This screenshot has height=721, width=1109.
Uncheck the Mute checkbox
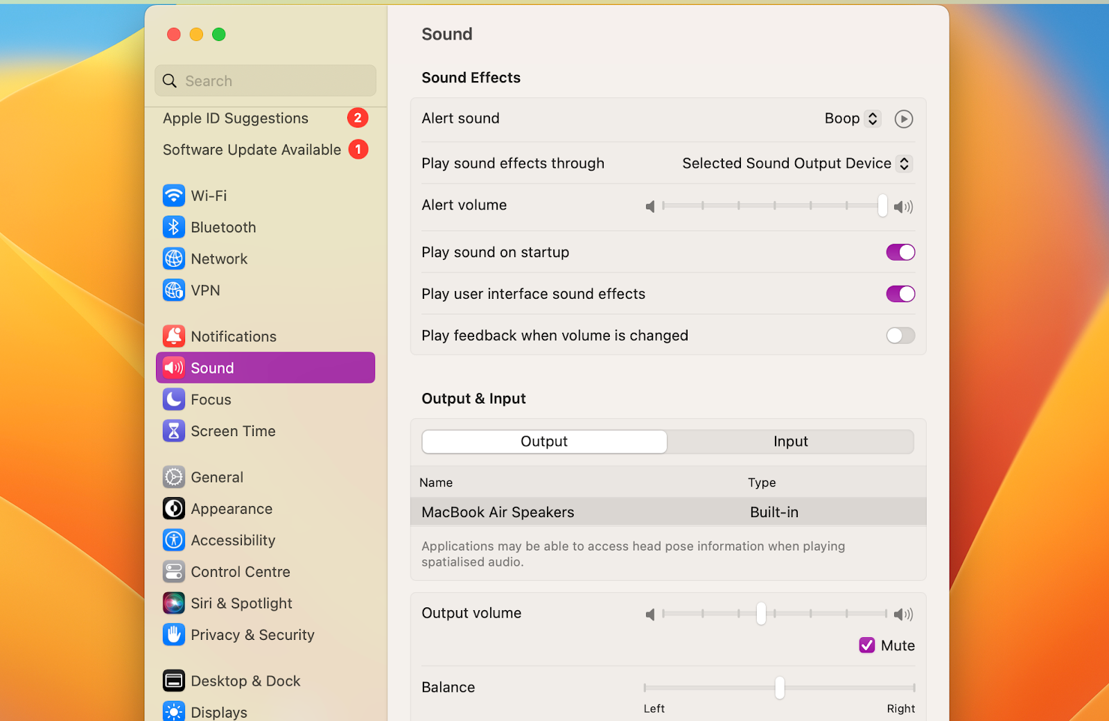pyautogui.click(x=866, y=645)
